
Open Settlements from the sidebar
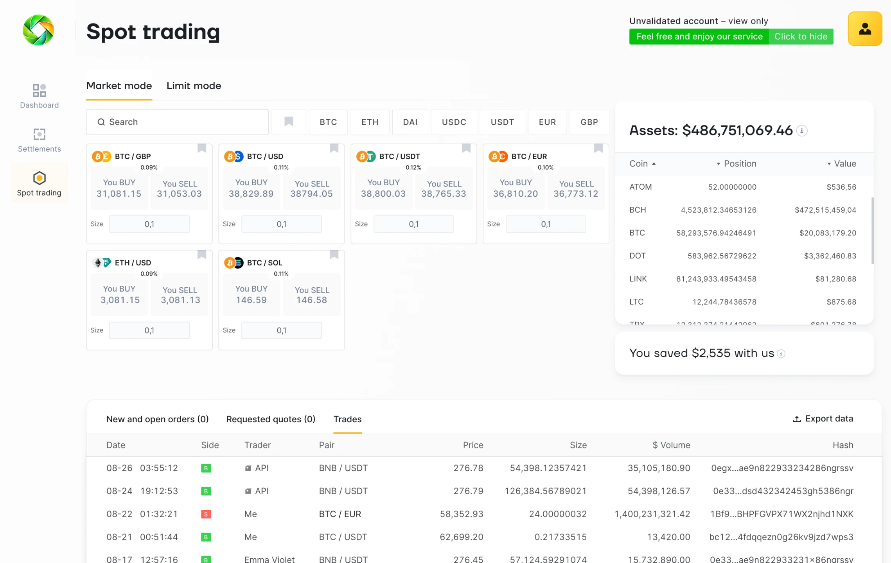pos(39,135)
